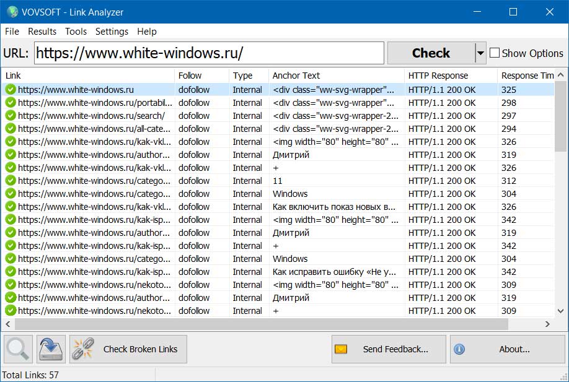This screenshot has width=569, height=382.
Task: Sort by the Type column header
Action: click(x=249, y=76)
